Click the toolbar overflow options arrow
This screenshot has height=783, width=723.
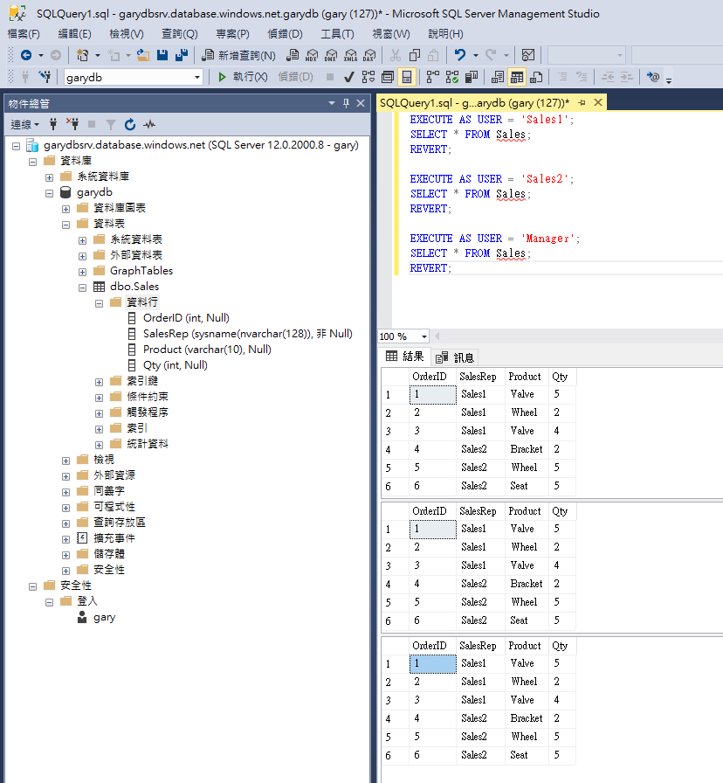click(669, 79)
